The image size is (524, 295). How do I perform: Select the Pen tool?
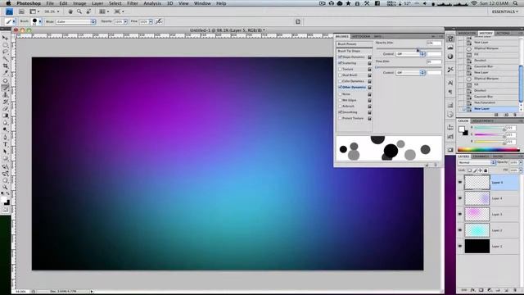6,138
